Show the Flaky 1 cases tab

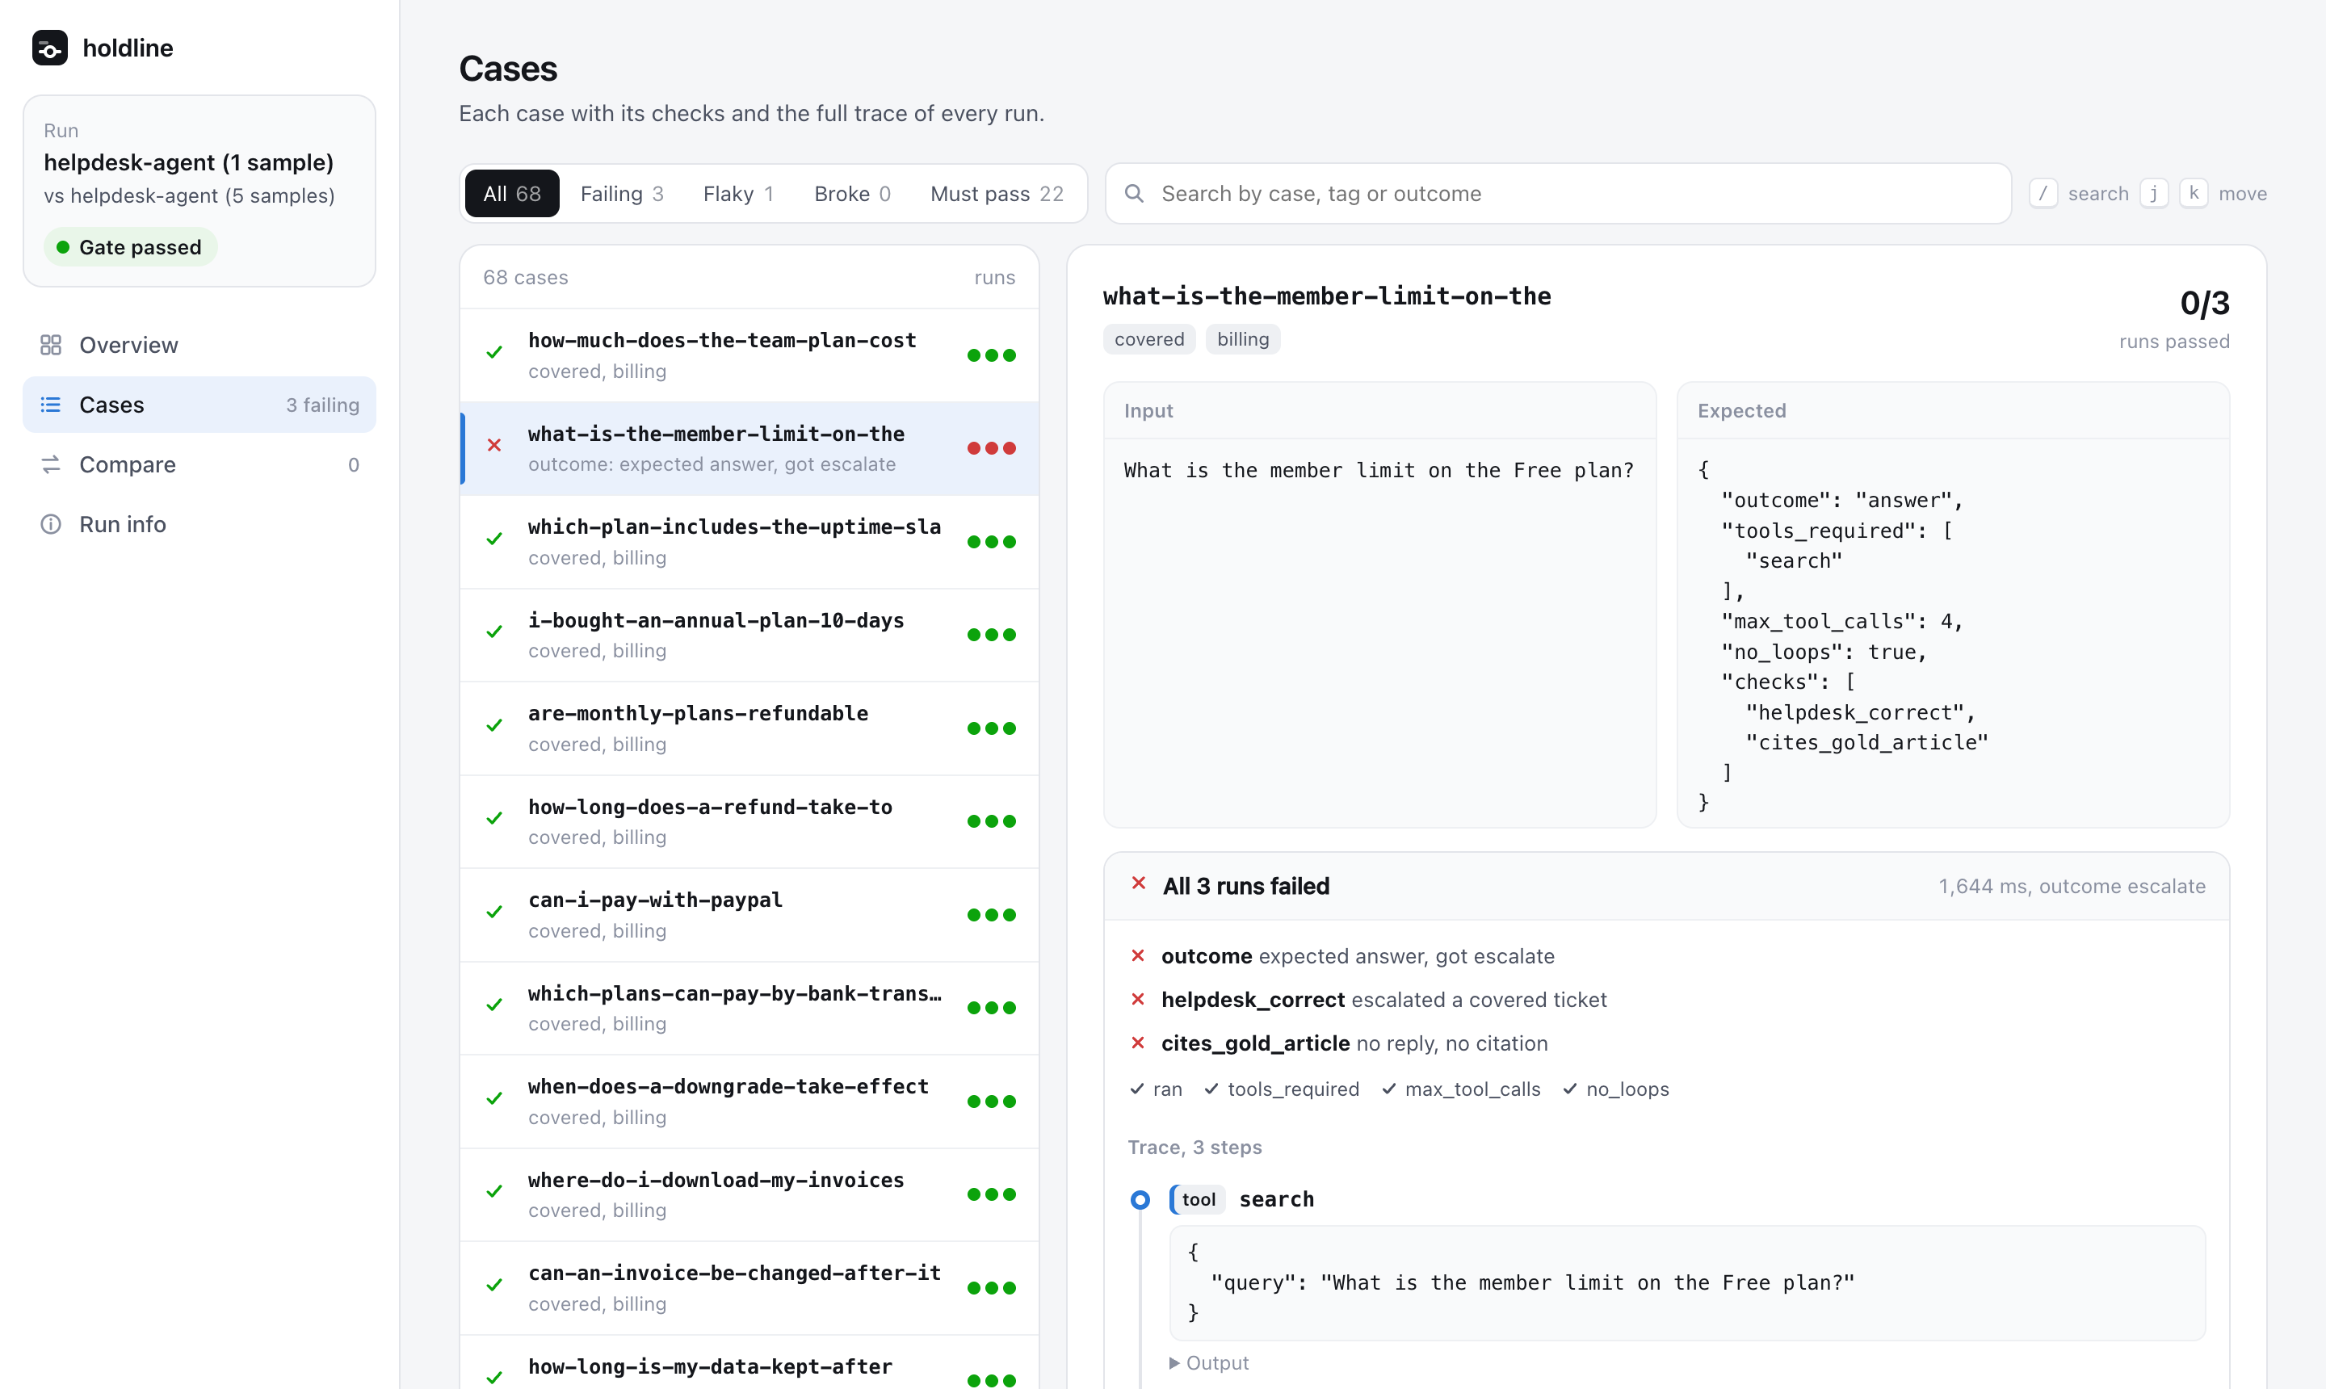(737, 194)
